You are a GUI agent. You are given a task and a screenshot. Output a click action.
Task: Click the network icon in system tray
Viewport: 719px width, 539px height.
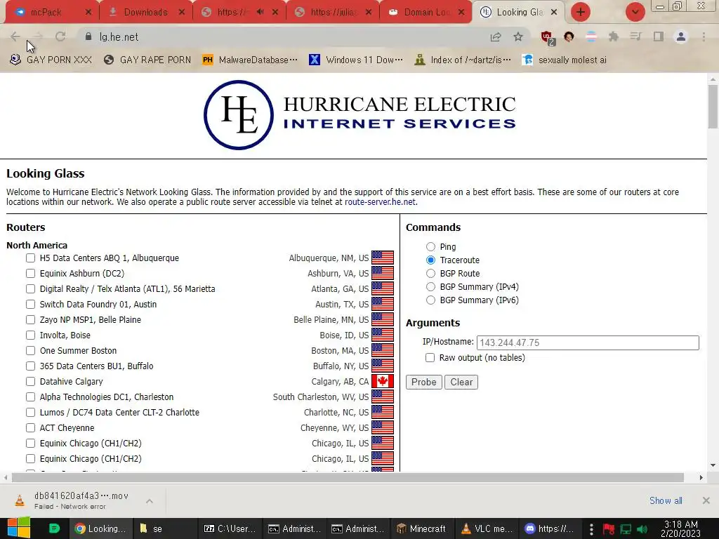(626, 529)
